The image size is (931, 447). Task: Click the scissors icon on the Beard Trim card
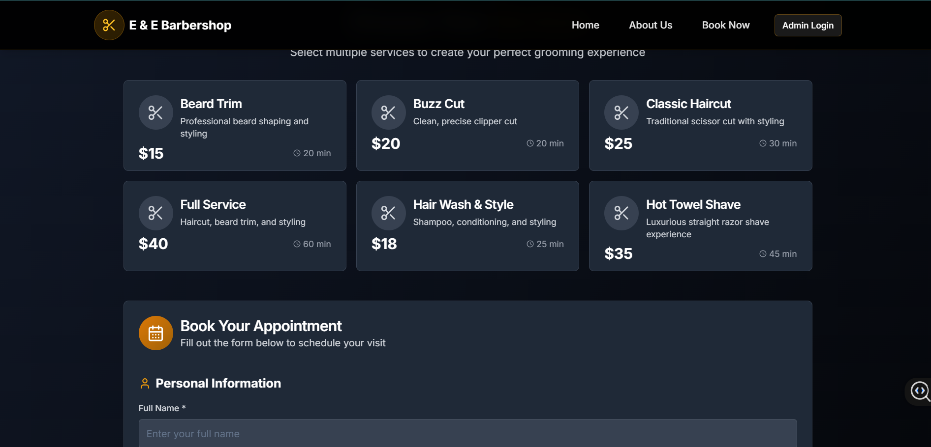155,112
